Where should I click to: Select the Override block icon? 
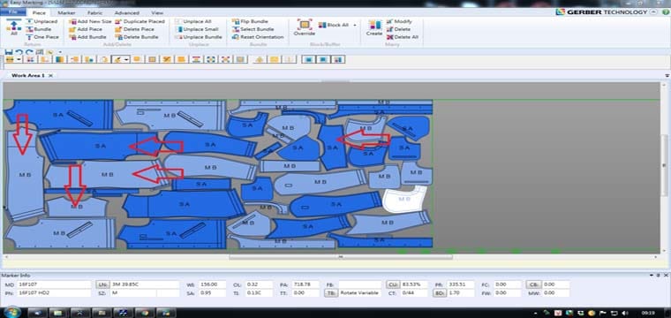305,25
